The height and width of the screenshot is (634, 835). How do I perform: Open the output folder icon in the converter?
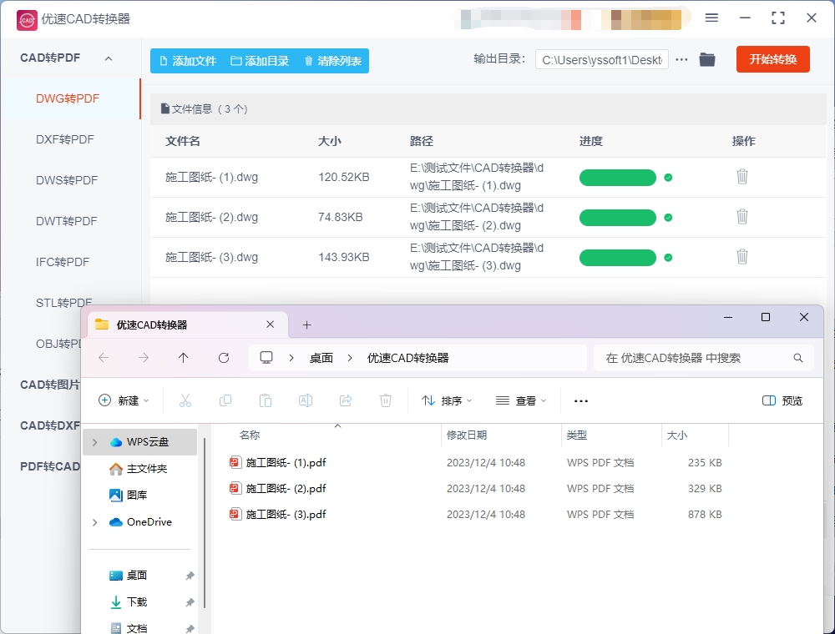(707, 59)
